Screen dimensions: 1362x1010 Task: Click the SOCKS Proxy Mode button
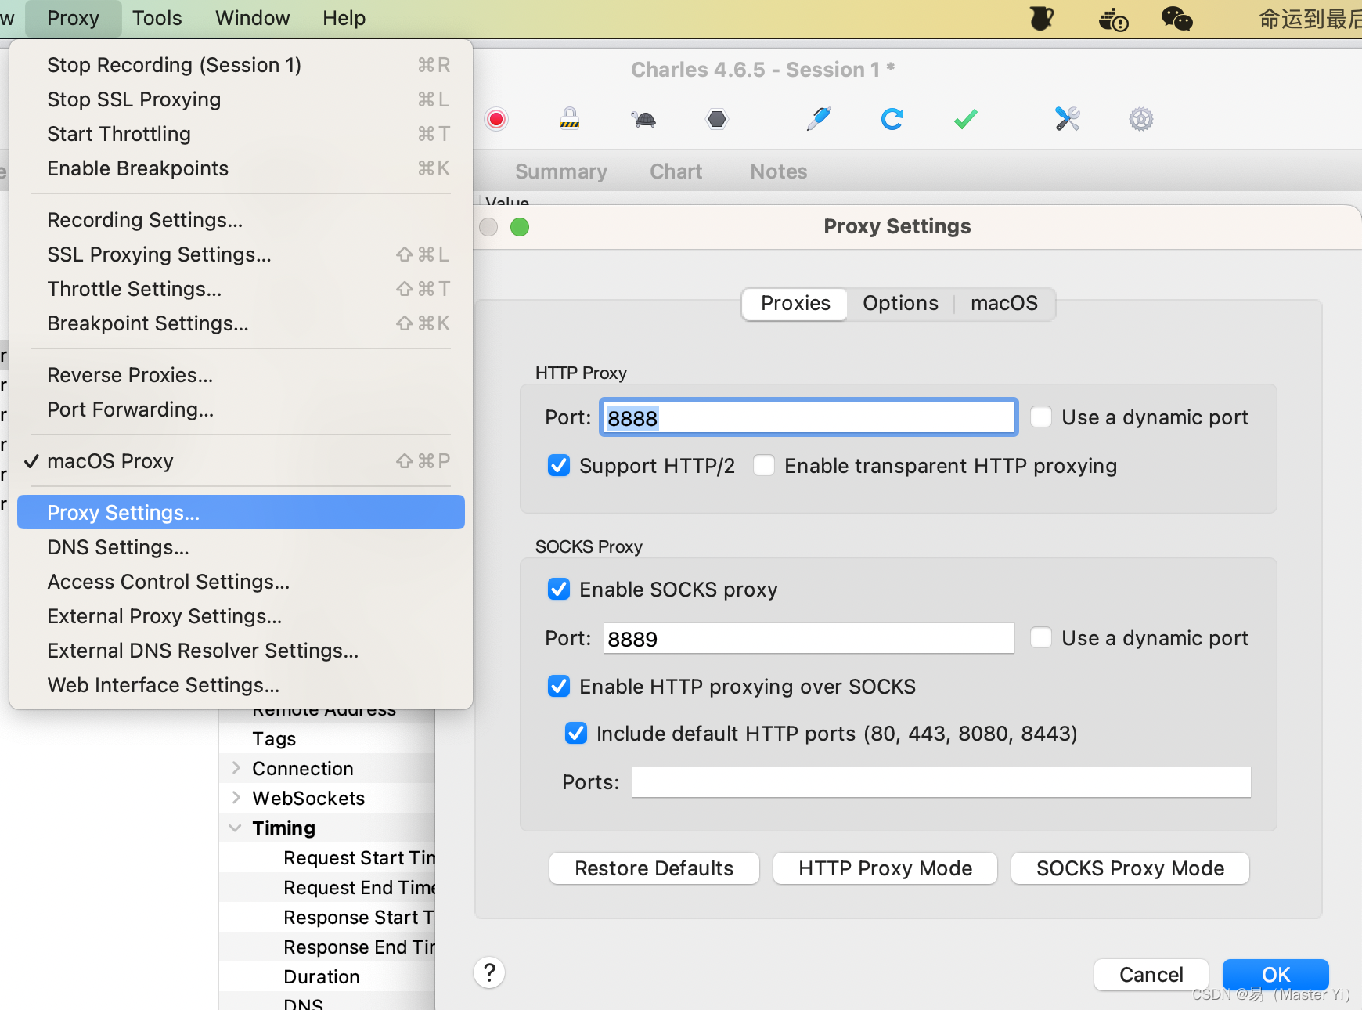1130,868
